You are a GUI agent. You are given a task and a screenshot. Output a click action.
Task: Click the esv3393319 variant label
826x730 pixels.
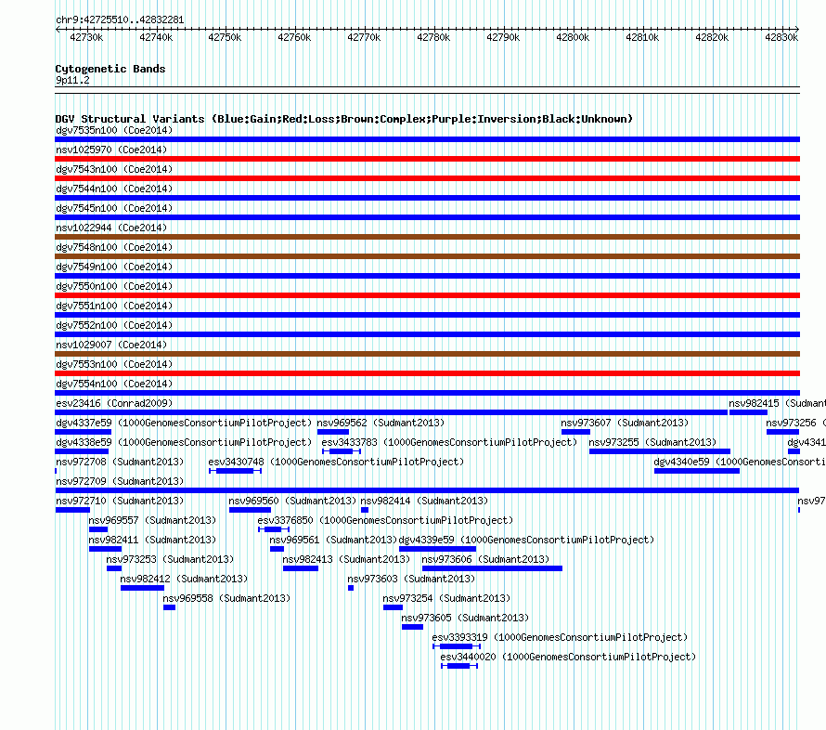tap(560, 637)
